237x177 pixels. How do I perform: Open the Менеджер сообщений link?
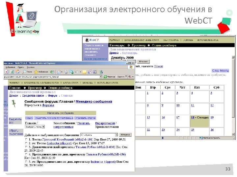[94, 101]
